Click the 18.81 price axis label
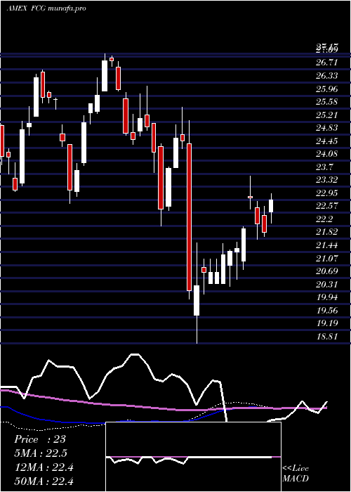Viewport: 351px width, 492px height. [x=326, y=337]
